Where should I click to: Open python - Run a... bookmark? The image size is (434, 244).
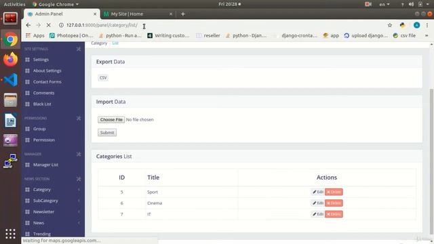click(120, 36)
